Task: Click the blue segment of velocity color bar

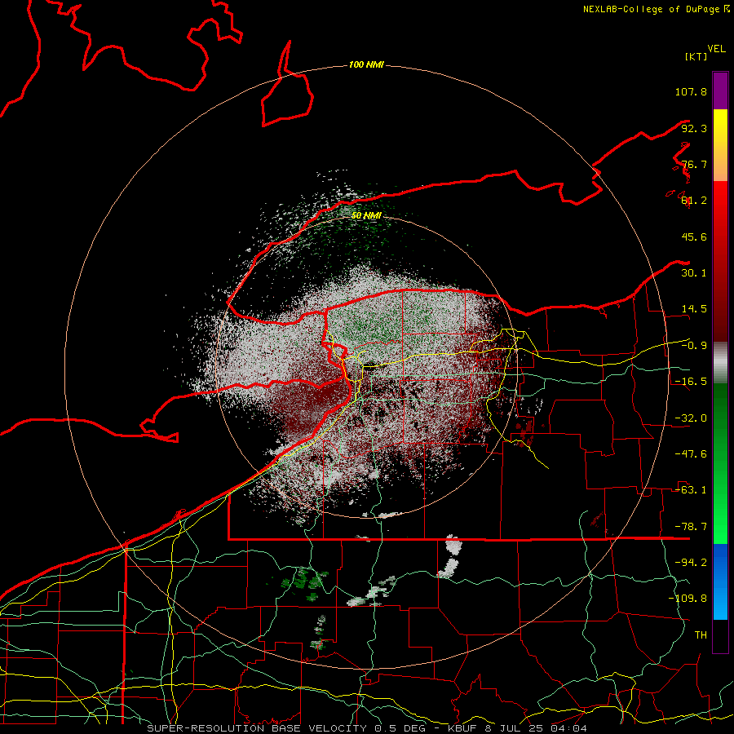Action: coord(720,581)
